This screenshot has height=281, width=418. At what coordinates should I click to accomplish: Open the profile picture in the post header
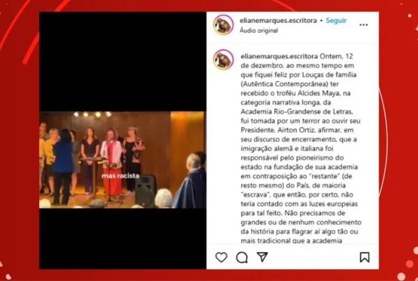(223, 25)
